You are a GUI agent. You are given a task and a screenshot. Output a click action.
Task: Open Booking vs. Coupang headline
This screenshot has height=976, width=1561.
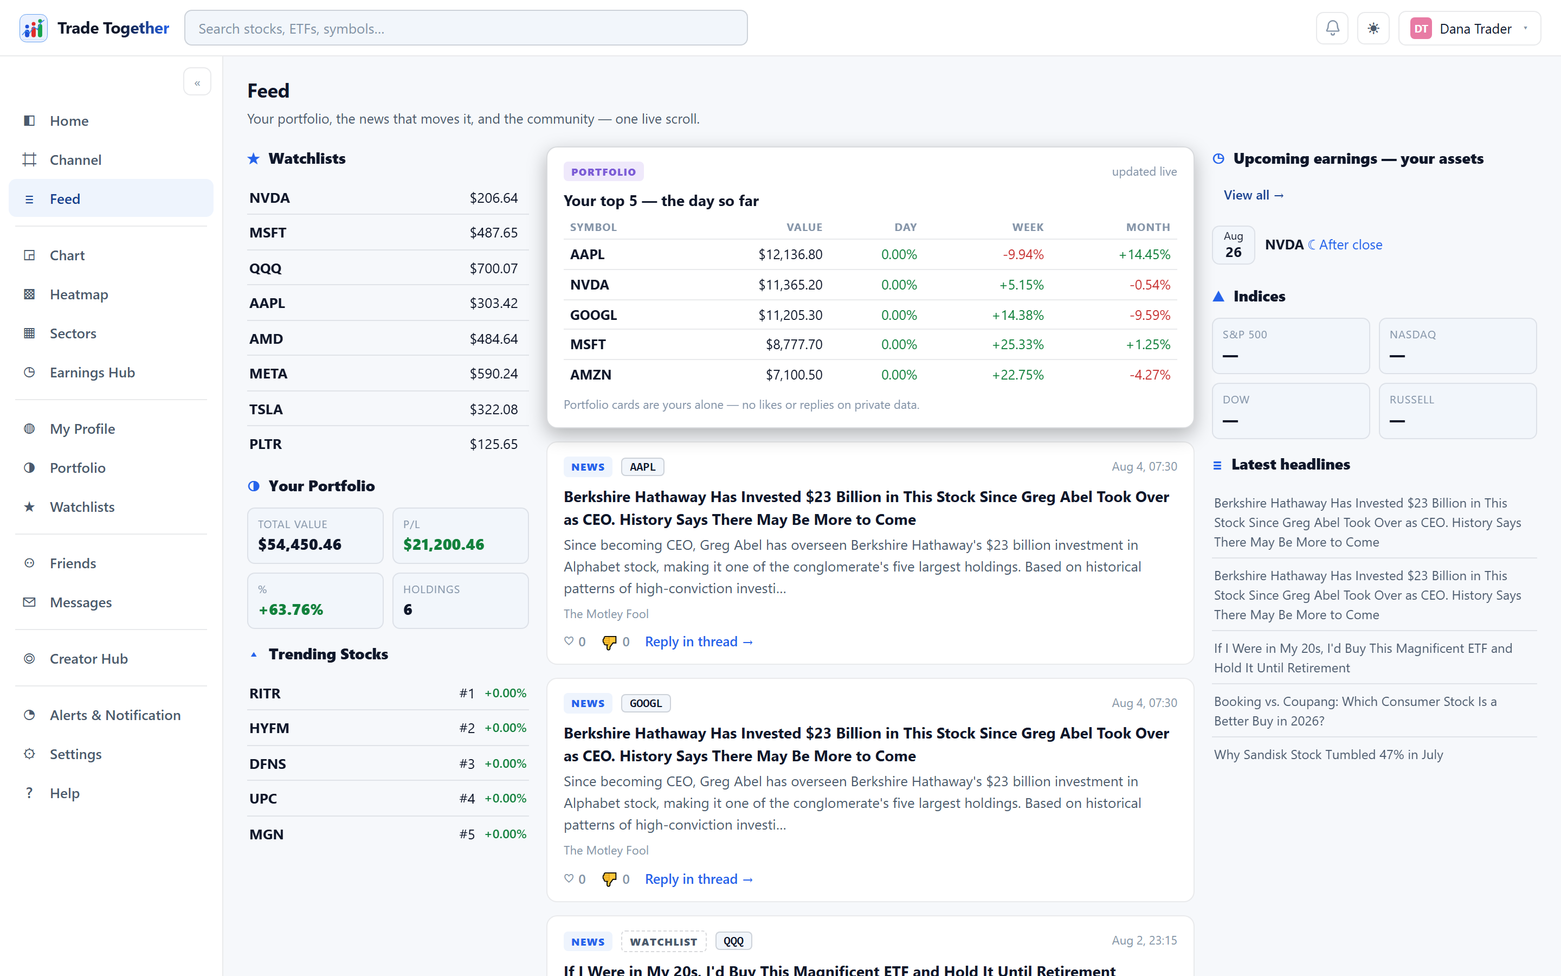point(1375,711)
